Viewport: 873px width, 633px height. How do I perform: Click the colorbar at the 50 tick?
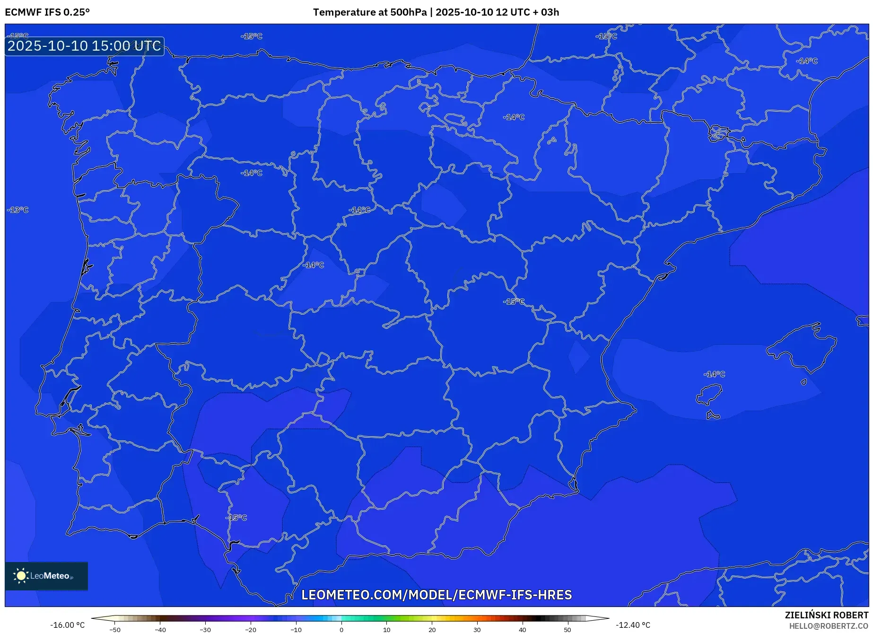[567, 618]
